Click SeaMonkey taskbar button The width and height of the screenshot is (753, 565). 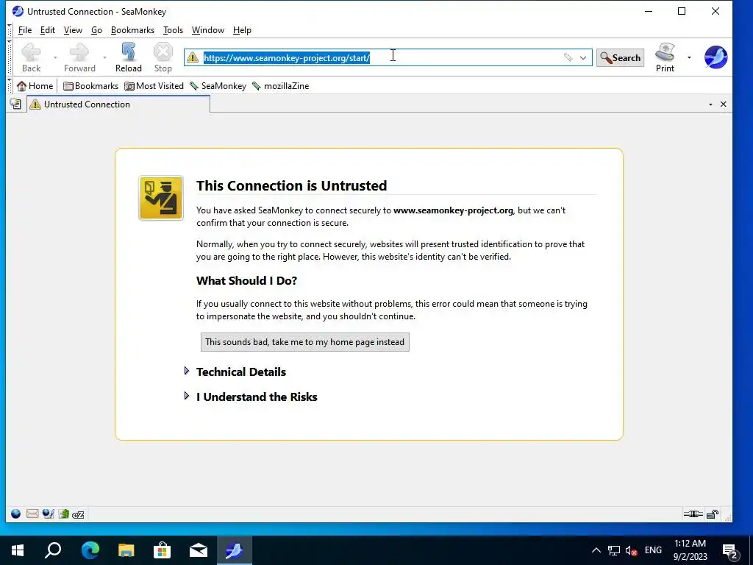point(235,550)
